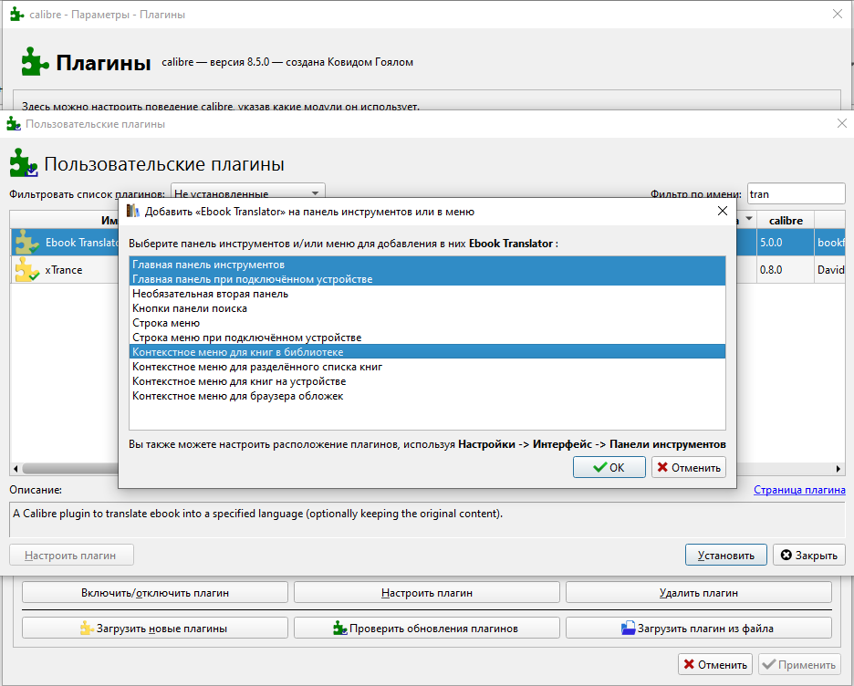This screenshot has width=854, height=686.
Task: Open the Не установленные filter dropdown
Action: click(x=248, y=193)
